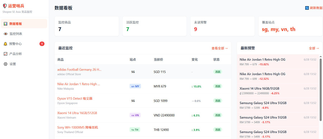This screenshot has width=323, height=139.
Task: Click 活跃 status badge in Dyson row
Action: click(218, 101)
